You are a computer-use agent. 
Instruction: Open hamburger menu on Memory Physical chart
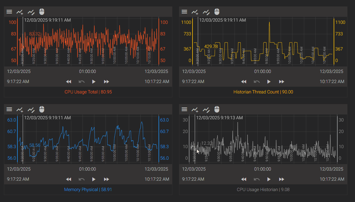click(9, 109)
